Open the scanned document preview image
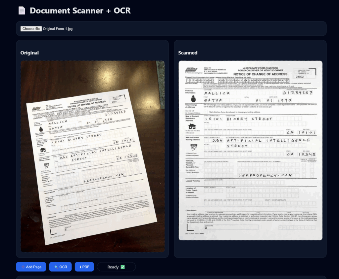This screenshot has height=279, width=339. click(250, 150)
